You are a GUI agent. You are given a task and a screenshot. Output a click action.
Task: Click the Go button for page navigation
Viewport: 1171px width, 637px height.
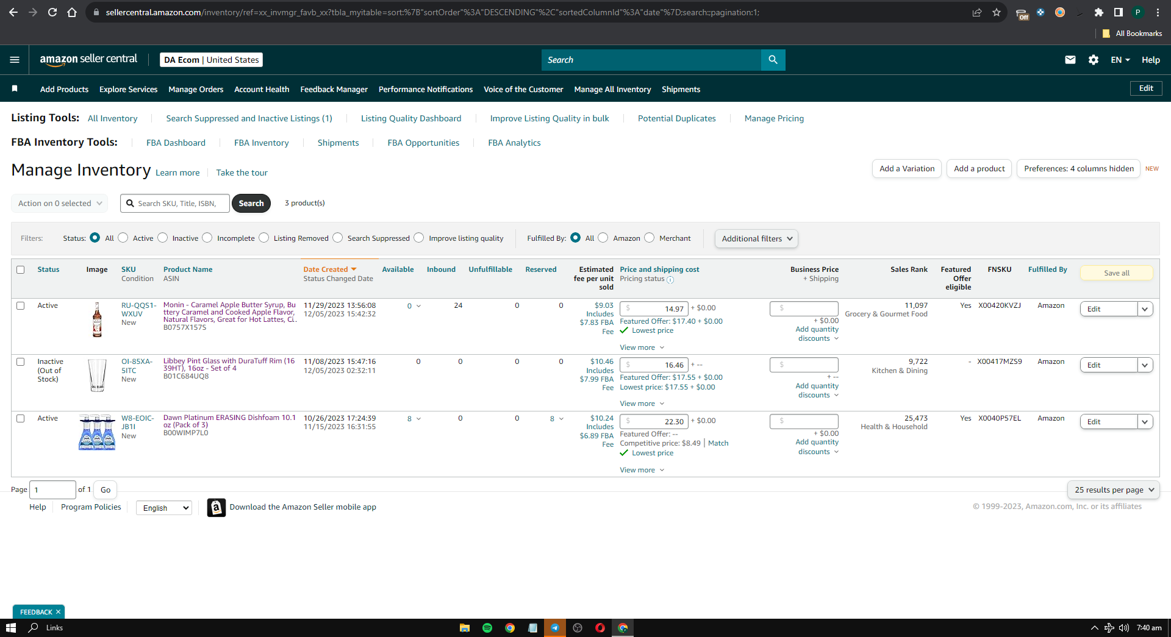point(106,489)
